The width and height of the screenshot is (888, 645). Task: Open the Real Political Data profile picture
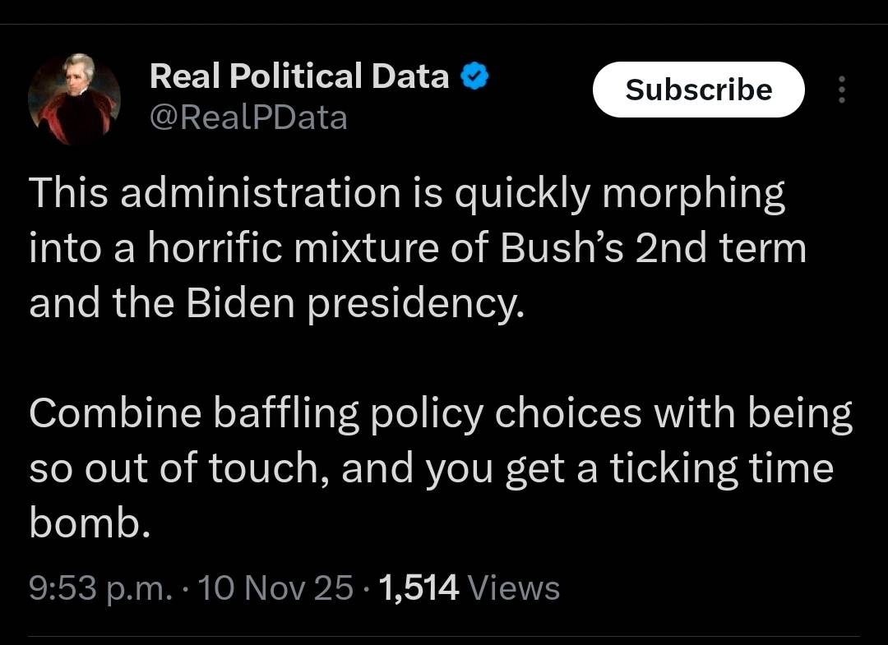[74, 98]
